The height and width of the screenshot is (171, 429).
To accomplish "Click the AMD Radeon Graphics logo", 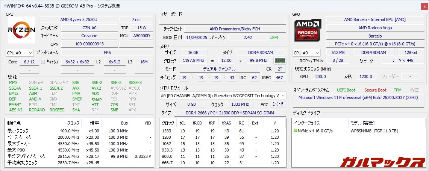I will (308, 30).
